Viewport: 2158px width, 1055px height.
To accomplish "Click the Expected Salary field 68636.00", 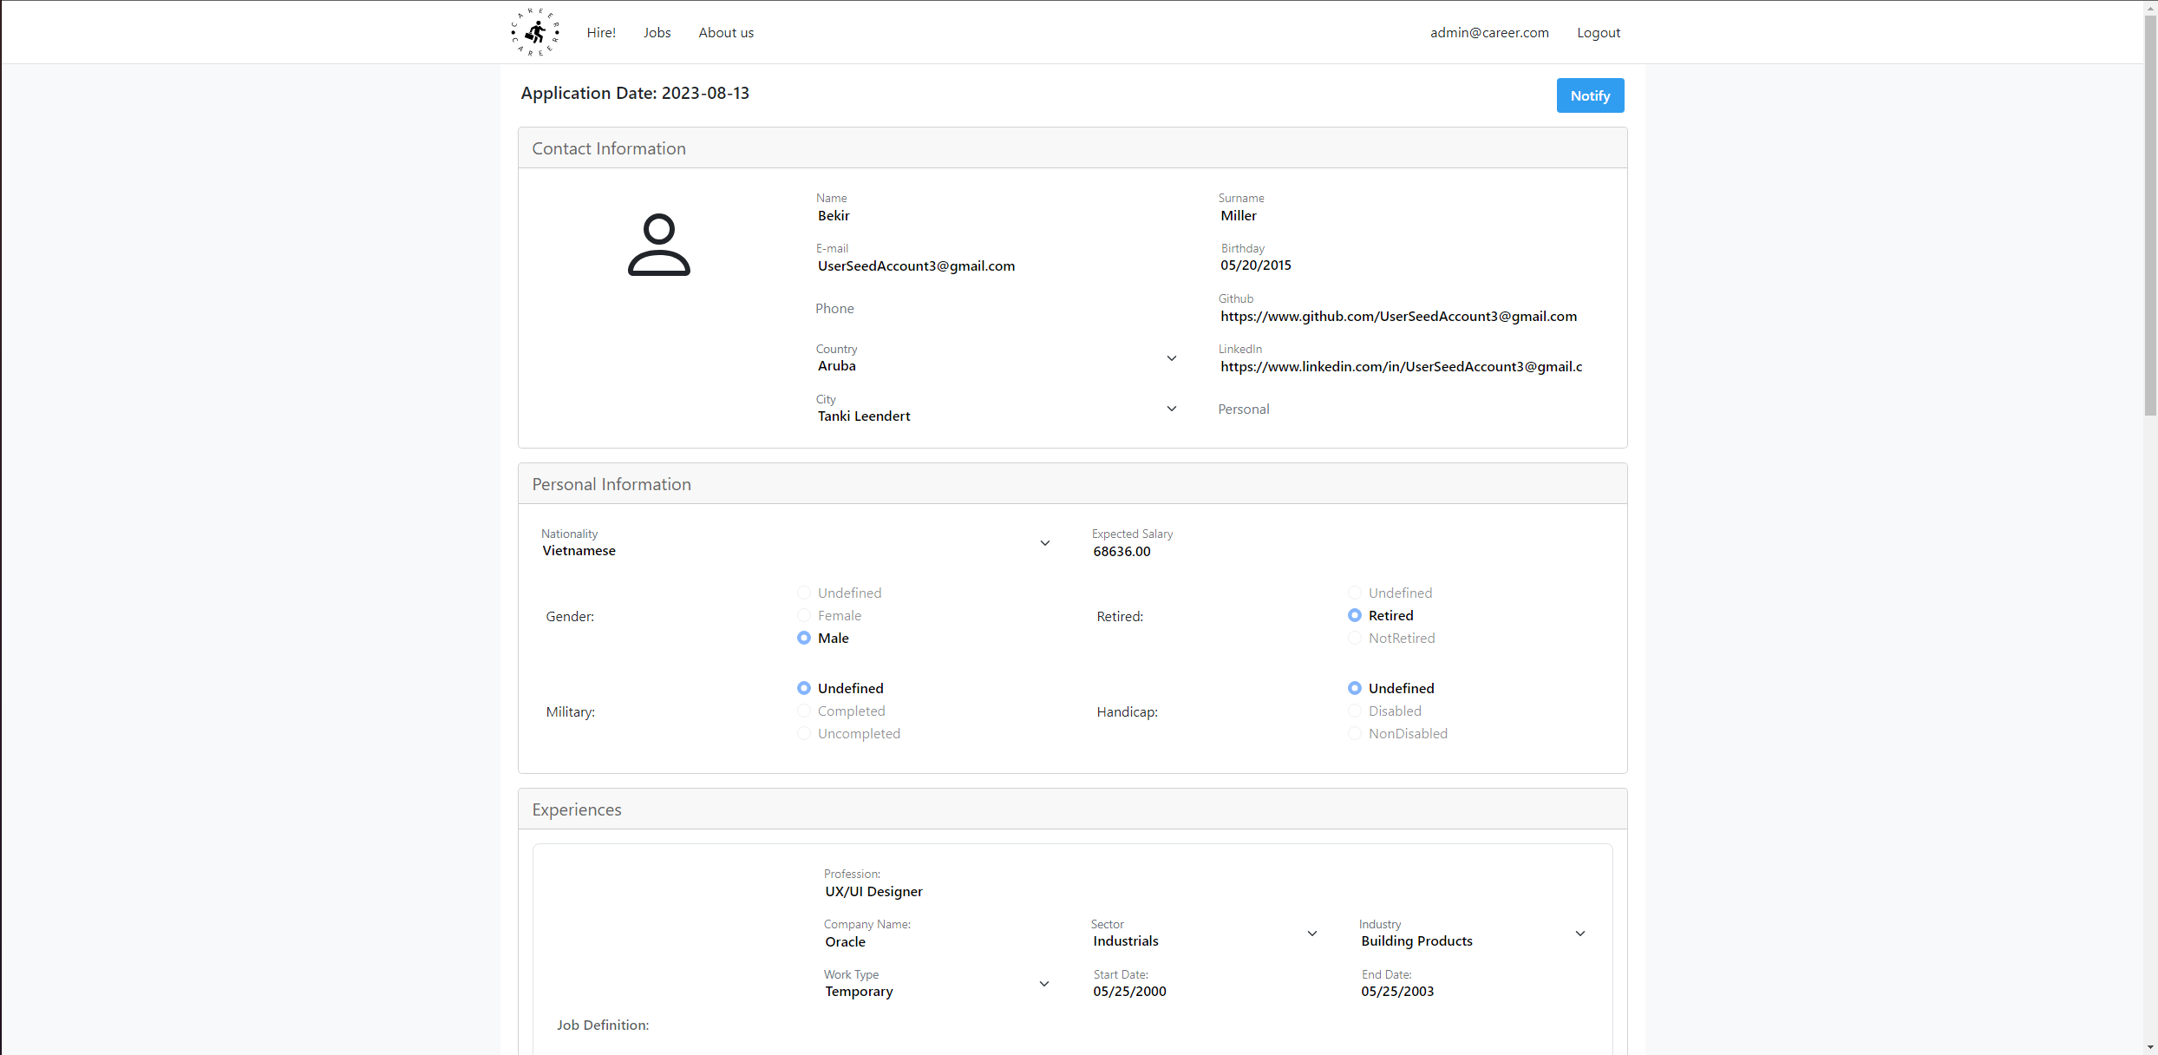I will coord(1347,543).
